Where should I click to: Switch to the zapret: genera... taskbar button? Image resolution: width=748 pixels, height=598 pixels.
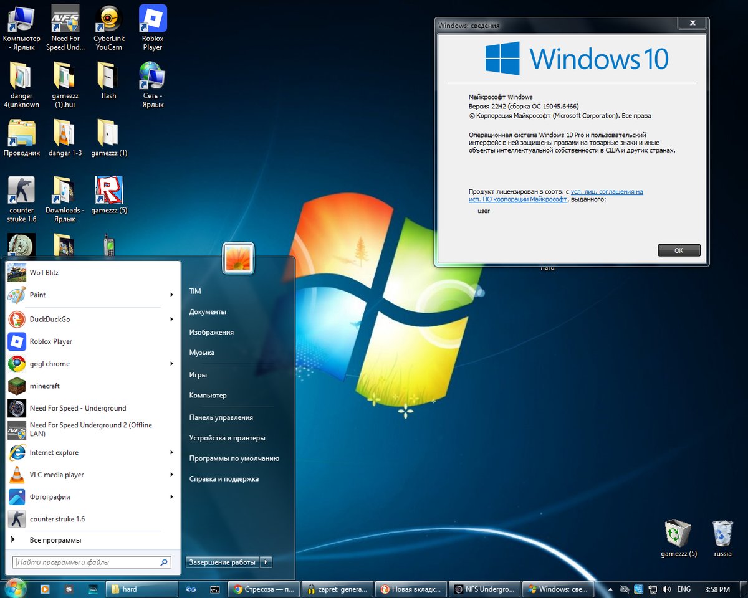[337, 589]
